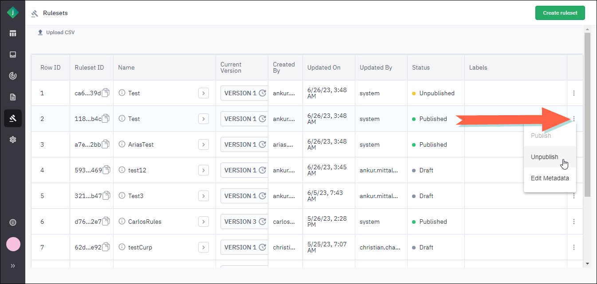Click the pink user avatar

[x=13, y=244]
